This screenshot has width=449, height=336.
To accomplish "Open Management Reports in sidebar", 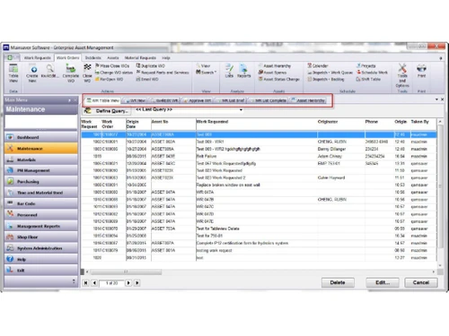I will pos(41,226).
